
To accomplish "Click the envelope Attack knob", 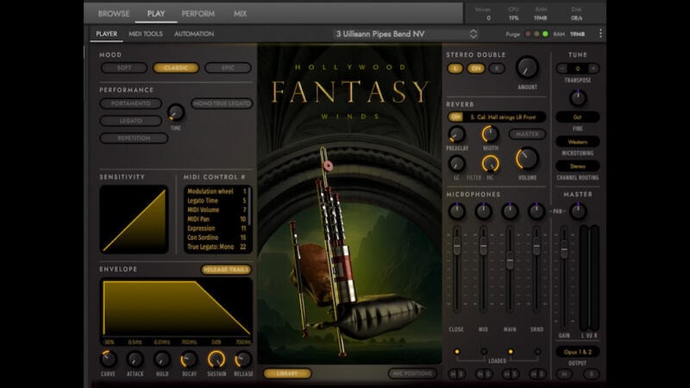I will (x=135, y=359).
